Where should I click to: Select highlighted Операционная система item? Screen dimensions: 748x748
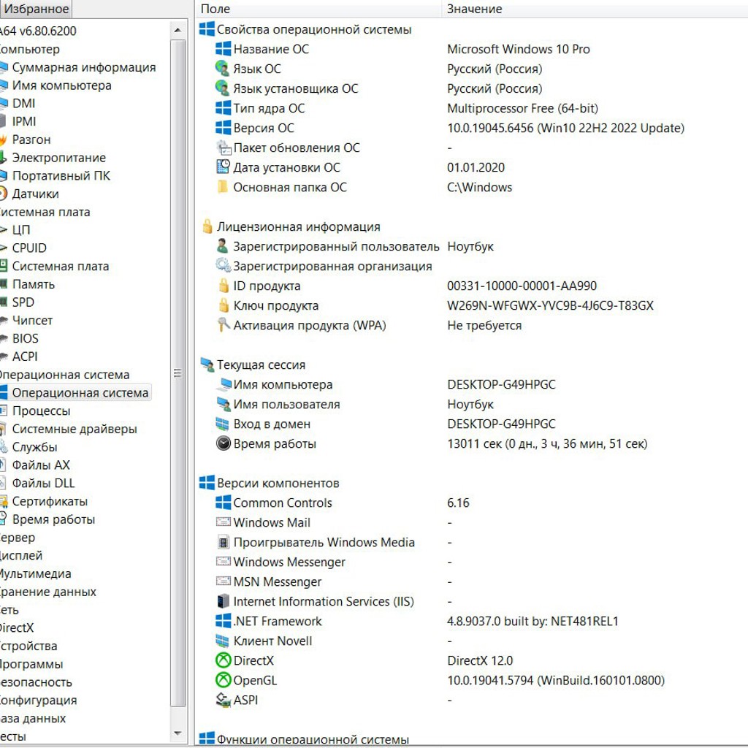point(80,393)
